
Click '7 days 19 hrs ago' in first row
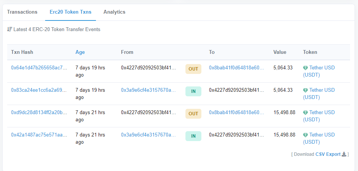pyautogui.click(x=90, y=71)
